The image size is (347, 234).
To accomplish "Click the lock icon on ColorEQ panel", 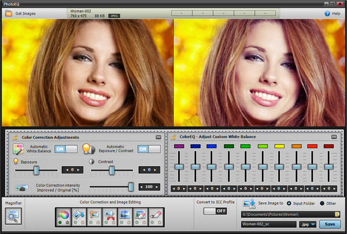I will (173, 137).
